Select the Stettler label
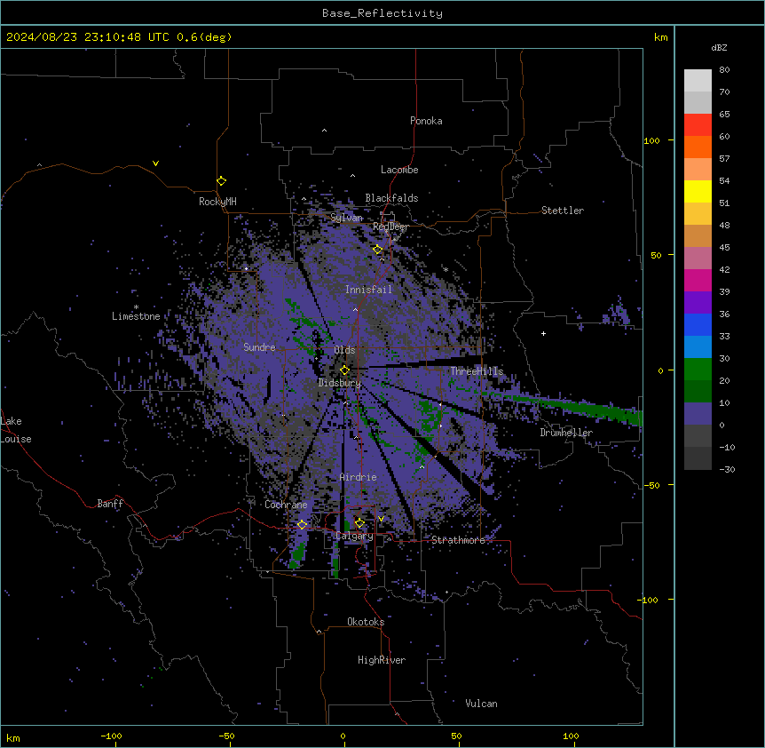765x748 pixels. (563, 211)
